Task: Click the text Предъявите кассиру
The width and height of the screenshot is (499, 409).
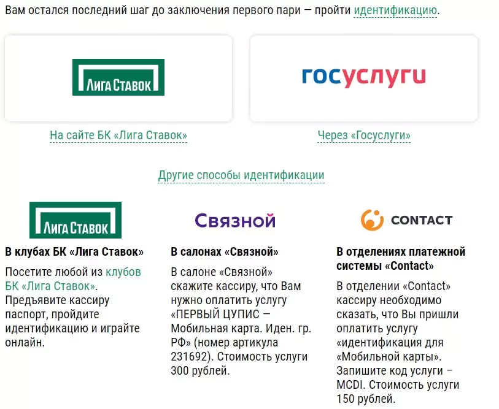Action: (57, 300)
